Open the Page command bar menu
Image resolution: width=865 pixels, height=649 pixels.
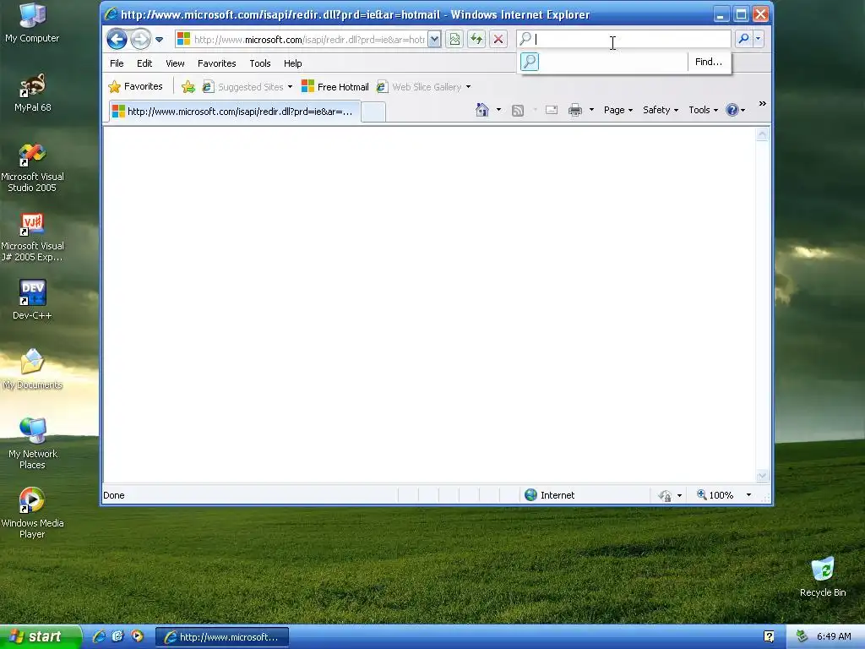point(617,110)
